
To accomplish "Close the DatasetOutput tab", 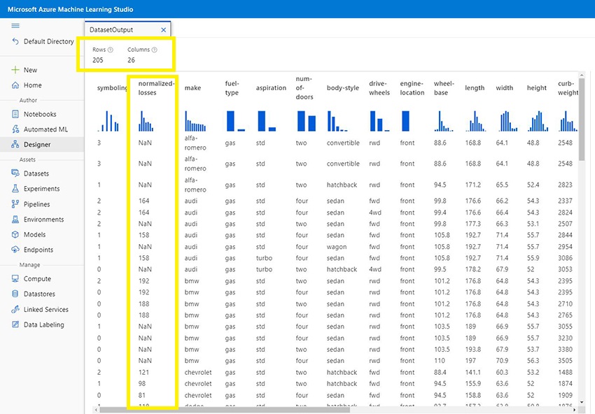I will click(163, 30).
